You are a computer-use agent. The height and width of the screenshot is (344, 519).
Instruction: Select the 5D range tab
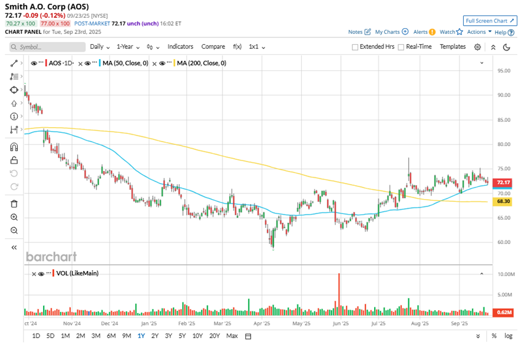point(51,336)
